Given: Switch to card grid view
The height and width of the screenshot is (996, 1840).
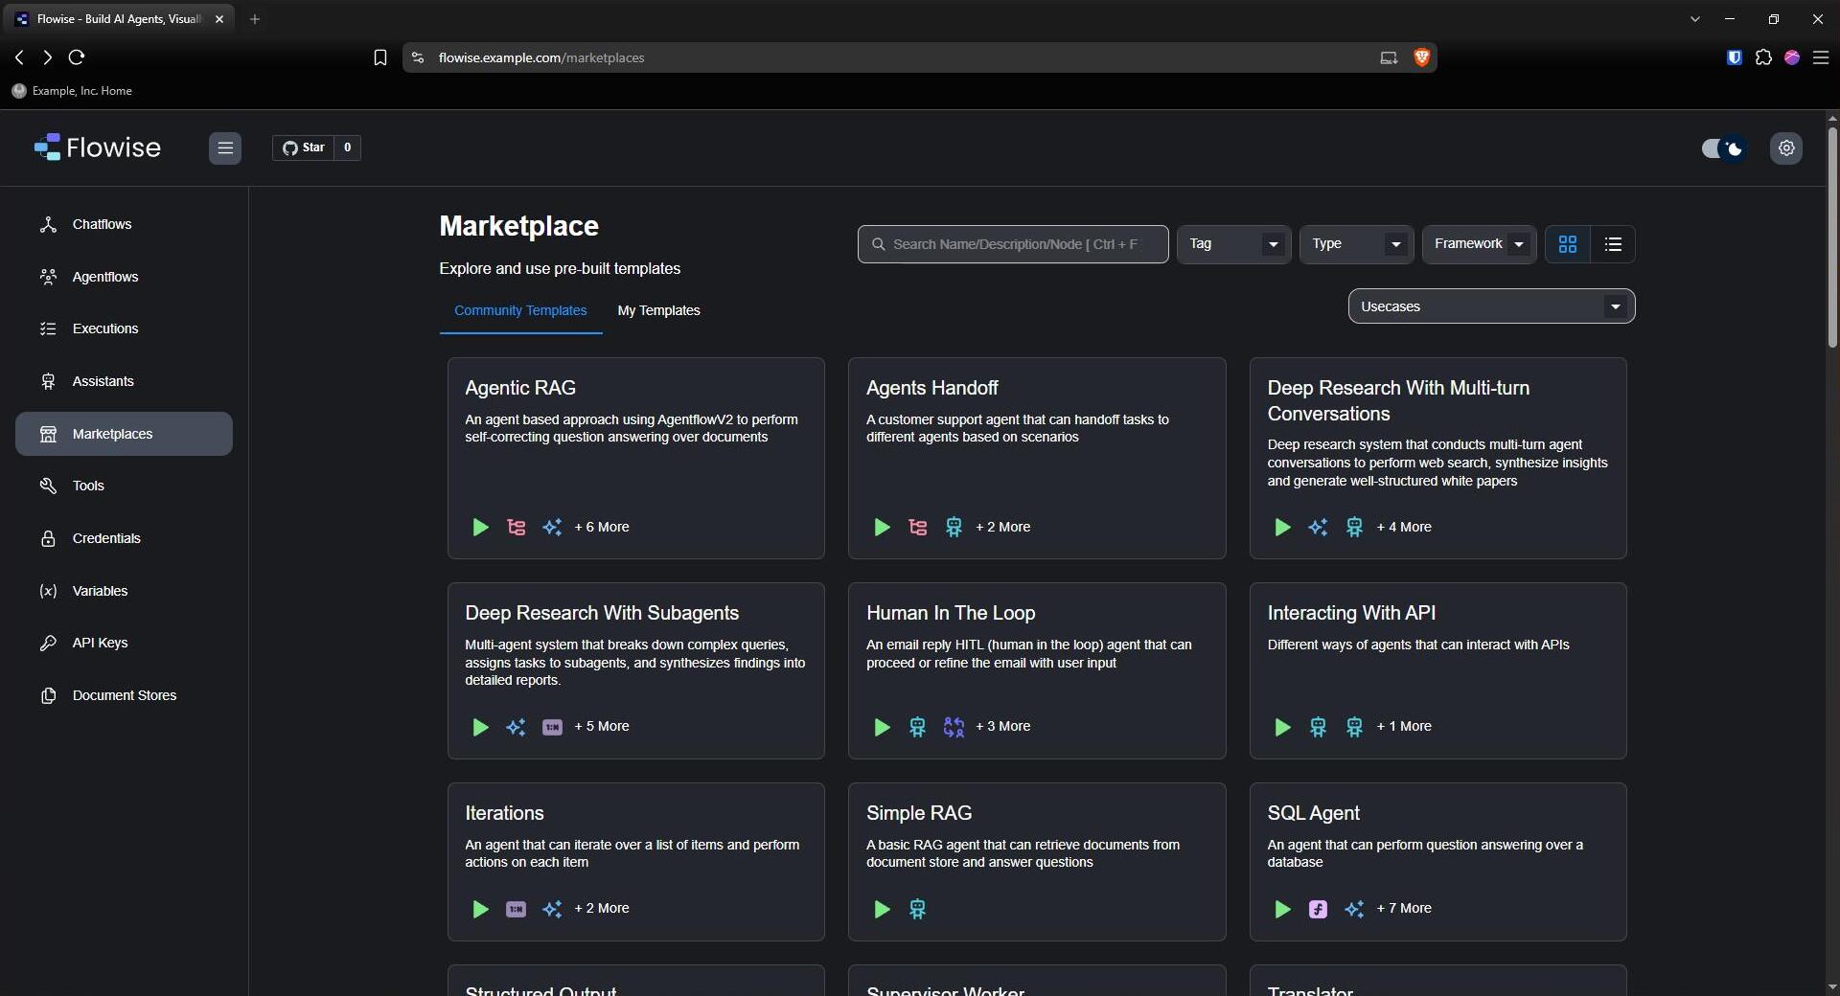Looking at the screenshot, I should click(1568, 244).
